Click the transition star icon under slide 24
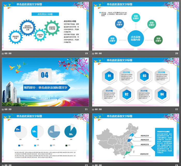181x166 pixels. coord(93,165)
